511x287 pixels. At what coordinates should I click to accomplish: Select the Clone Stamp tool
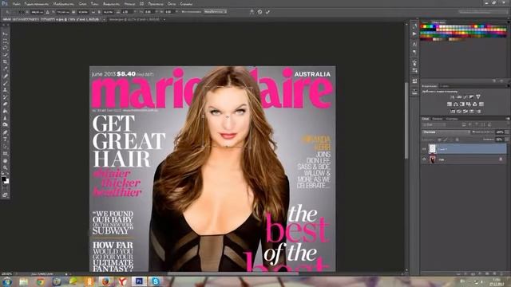pyautogui.click(x=5, y=90)
